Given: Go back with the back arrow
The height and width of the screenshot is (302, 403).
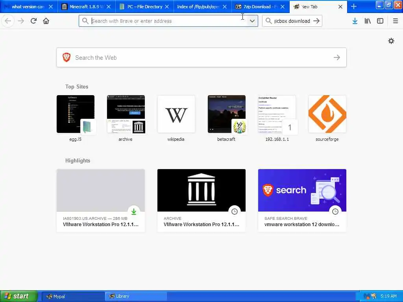Looking at the screenshot, I should click(8, 21).
